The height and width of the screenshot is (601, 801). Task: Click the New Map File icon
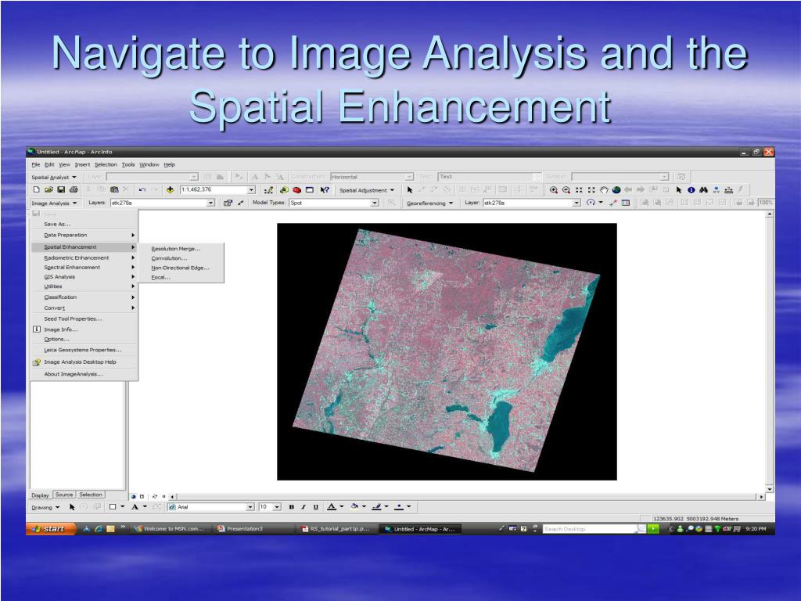point(36,189)
